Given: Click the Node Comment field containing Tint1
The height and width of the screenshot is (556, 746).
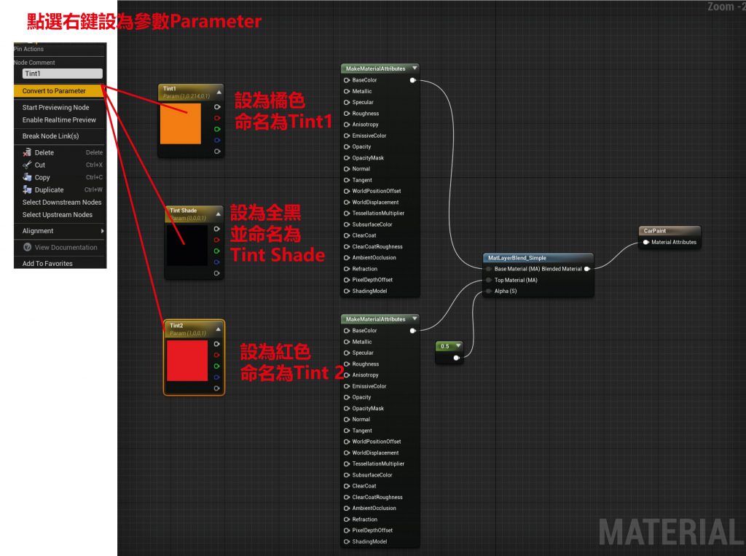Looking at the screenshot, I should [x=62, y=74].
